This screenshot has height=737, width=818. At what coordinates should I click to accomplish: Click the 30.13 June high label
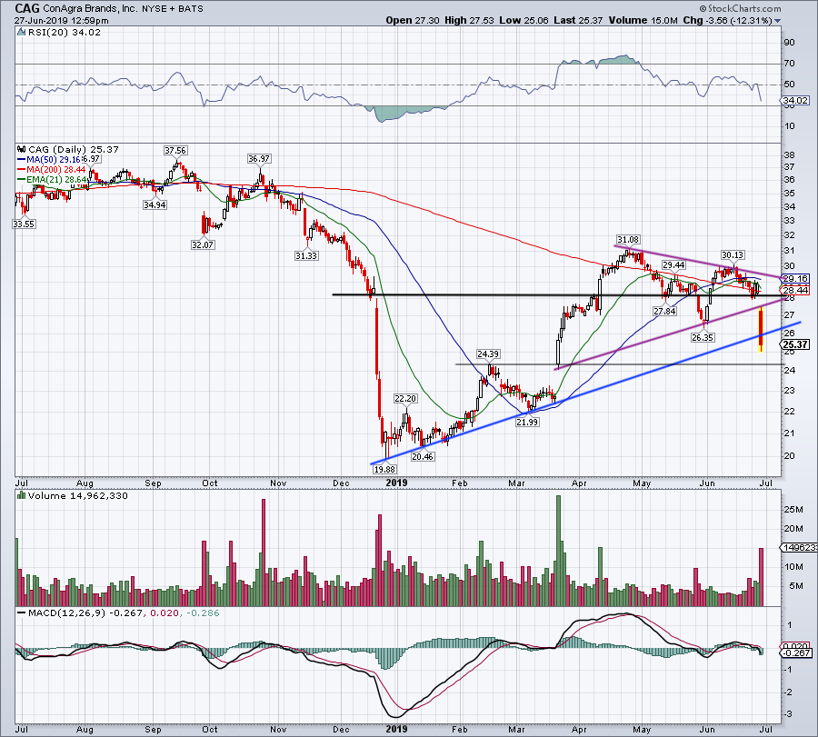pos(733,255)
